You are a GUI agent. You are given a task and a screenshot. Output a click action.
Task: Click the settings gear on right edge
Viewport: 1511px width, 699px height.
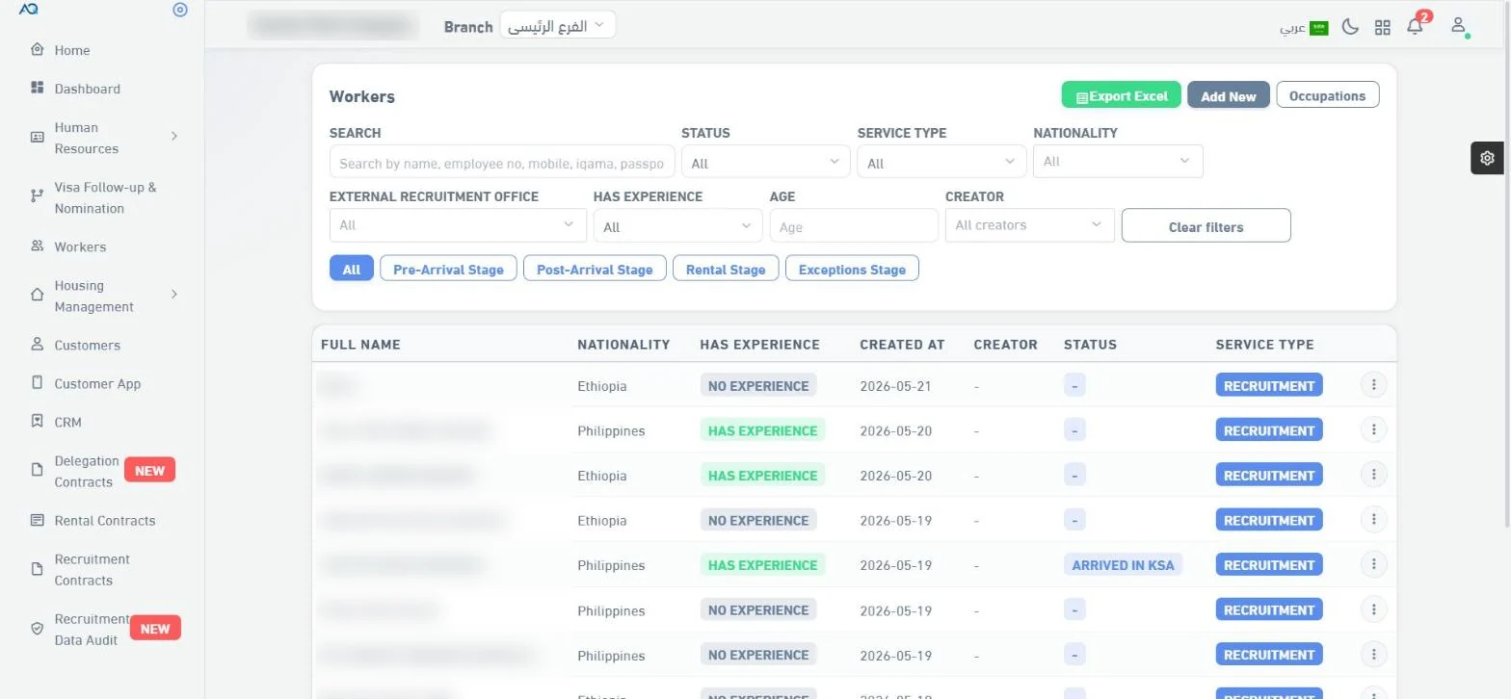(x=1488, y=158)
